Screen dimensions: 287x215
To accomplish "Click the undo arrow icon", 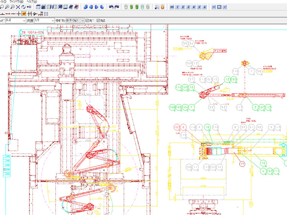I will pyautogui.click(x=111, y=7).
